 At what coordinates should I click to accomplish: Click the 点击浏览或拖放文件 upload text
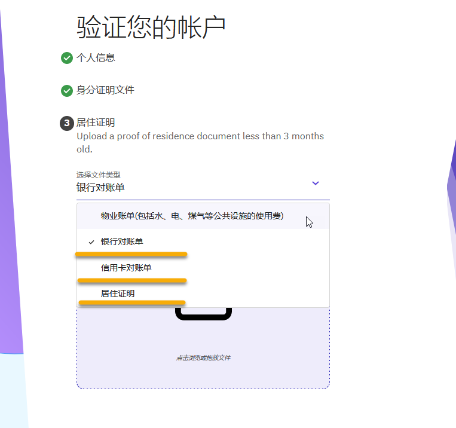coord(203,358)
